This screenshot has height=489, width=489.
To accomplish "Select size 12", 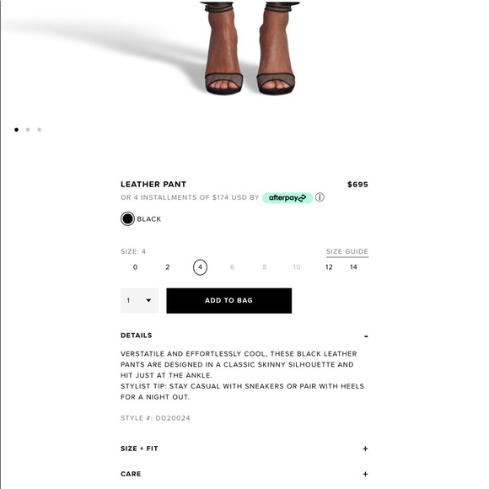I will pyautogui.click(x=329, y=267).
